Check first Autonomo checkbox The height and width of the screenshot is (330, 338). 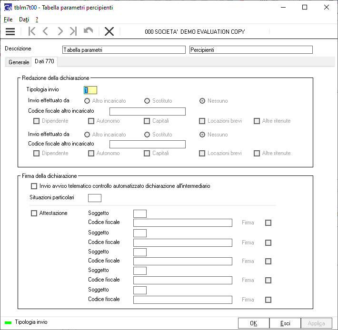tap(91, 121)
